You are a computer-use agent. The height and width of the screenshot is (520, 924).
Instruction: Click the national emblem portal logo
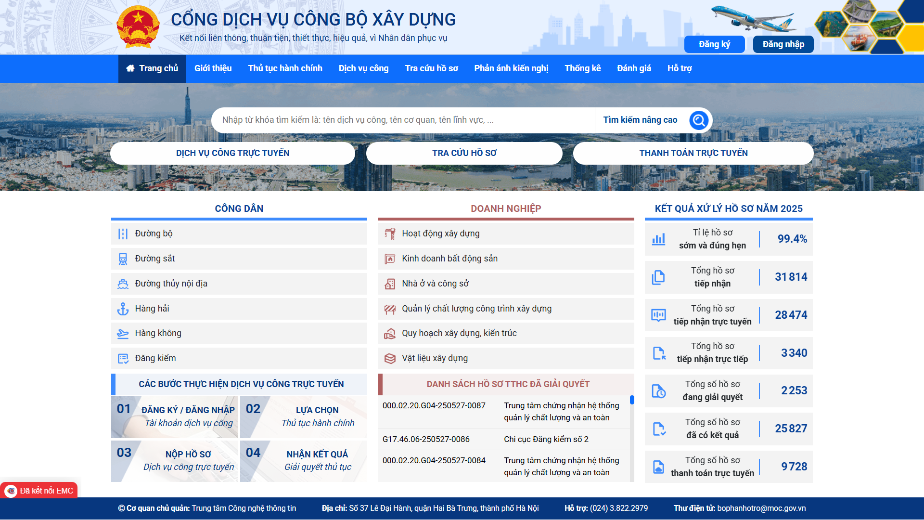[138, 26]
